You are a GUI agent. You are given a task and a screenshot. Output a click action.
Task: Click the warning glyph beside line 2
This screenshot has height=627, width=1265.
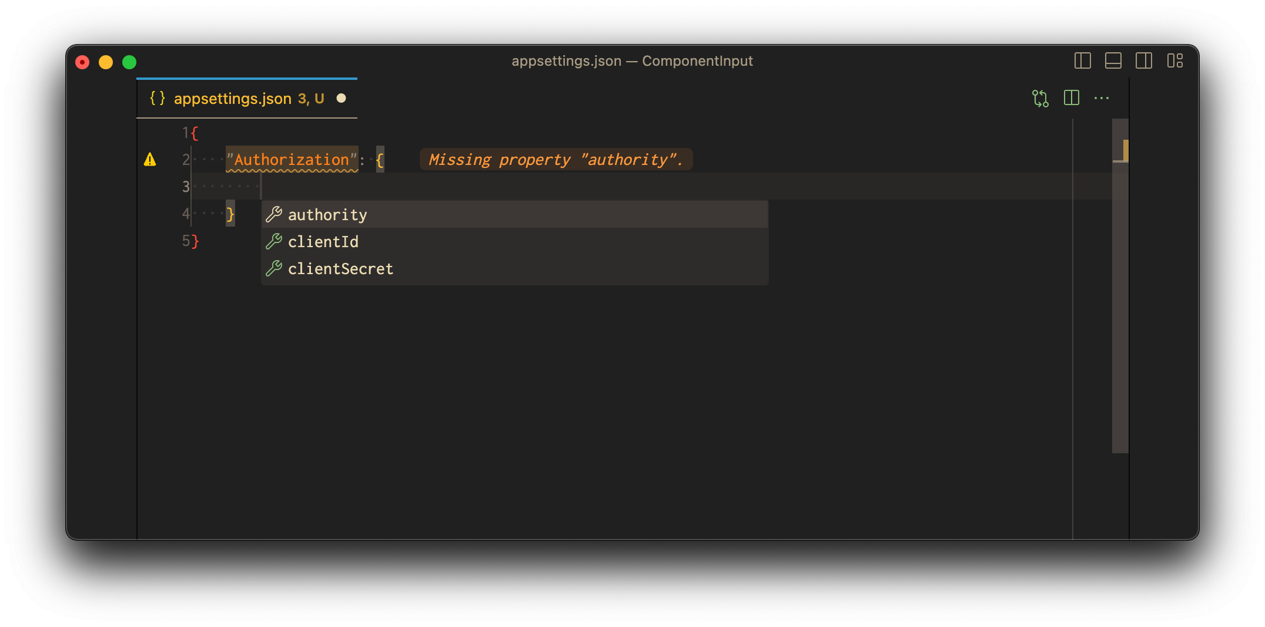(150, 160)
